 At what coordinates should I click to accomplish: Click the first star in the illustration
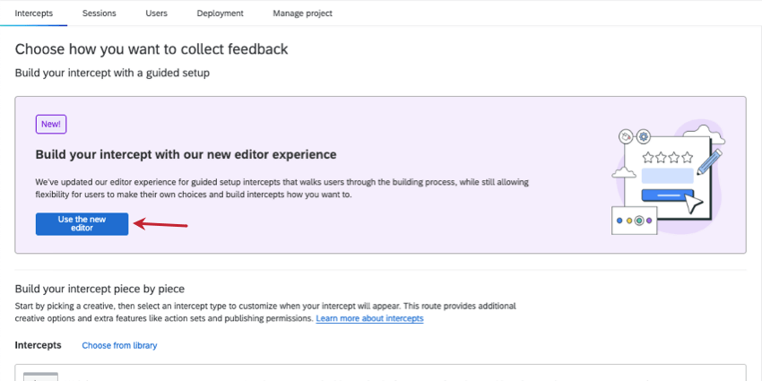coord(646,156)
